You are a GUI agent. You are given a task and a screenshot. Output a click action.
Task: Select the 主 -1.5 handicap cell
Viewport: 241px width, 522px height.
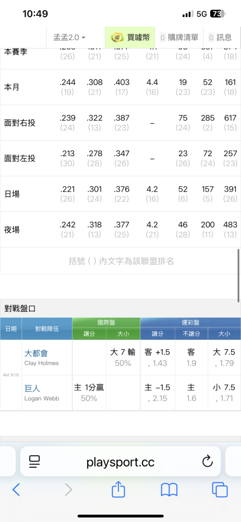(158, 393)
